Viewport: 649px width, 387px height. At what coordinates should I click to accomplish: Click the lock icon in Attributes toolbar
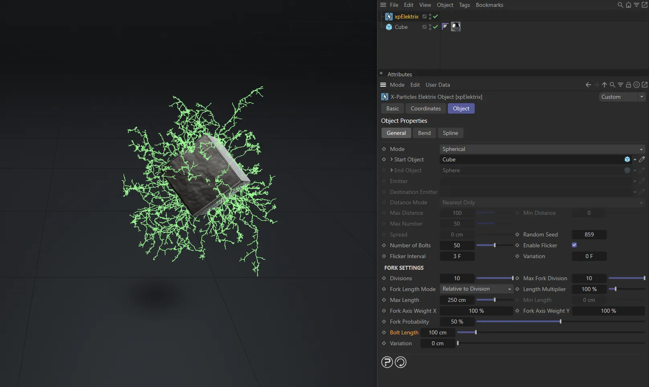[629, 85]
